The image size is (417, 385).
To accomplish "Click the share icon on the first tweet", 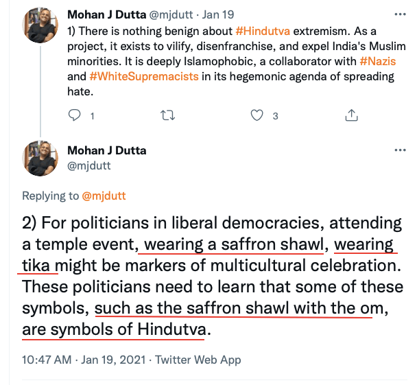I will [x=350, y=115].
